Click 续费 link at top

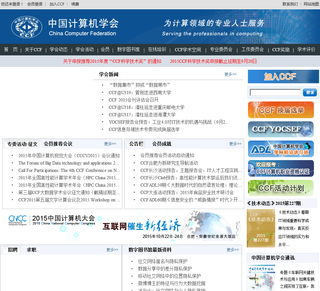pos(75,4)
